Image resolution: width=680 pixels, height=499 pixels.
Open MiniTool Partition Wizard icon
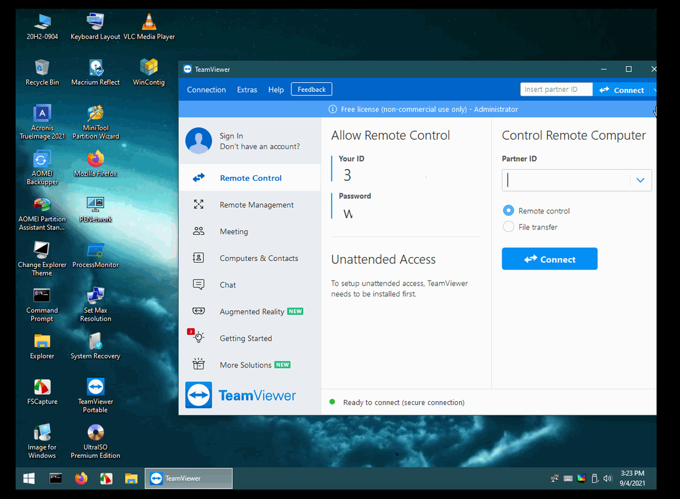coord(95,122)
